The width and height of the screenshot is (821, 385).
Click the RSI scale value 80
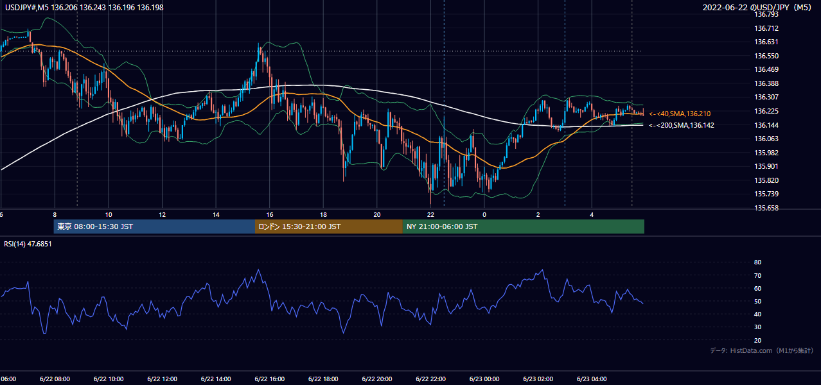(x=758, y=262)
